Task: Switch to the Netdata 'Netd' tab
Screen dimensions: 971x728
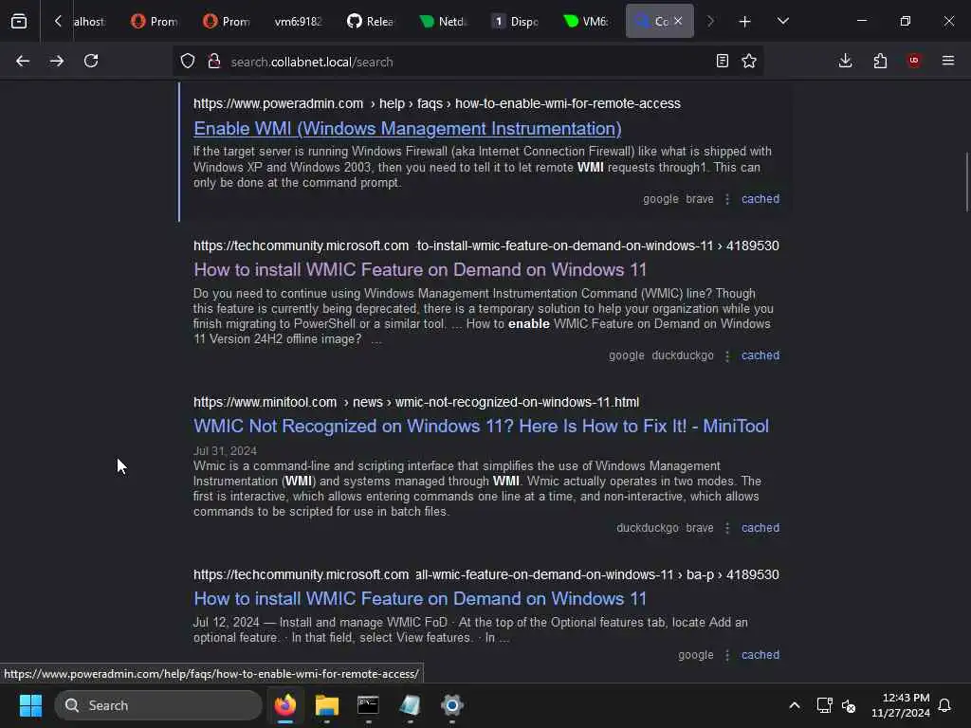Action: [442, 22]
